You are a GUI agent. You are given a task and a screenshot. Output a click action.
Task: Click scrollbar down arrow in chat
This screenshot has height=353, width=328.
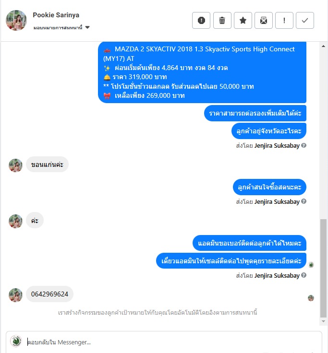(x=323, y=321)
